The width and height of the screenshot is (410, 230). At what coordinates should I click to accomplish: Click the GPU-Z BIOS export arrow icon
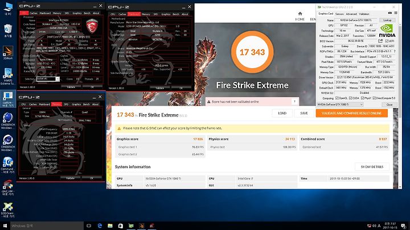click(380, 41)
